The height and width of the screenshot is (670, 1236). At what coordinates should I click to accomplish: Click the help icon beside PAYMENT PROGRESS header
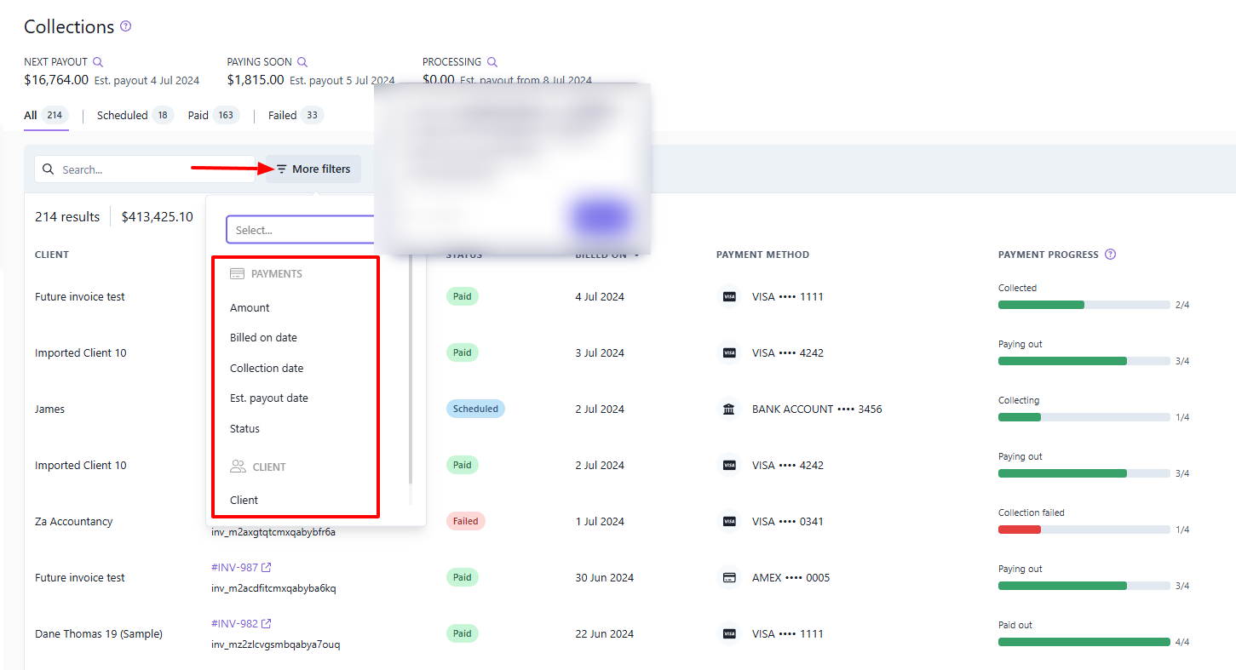point(1110,254)
